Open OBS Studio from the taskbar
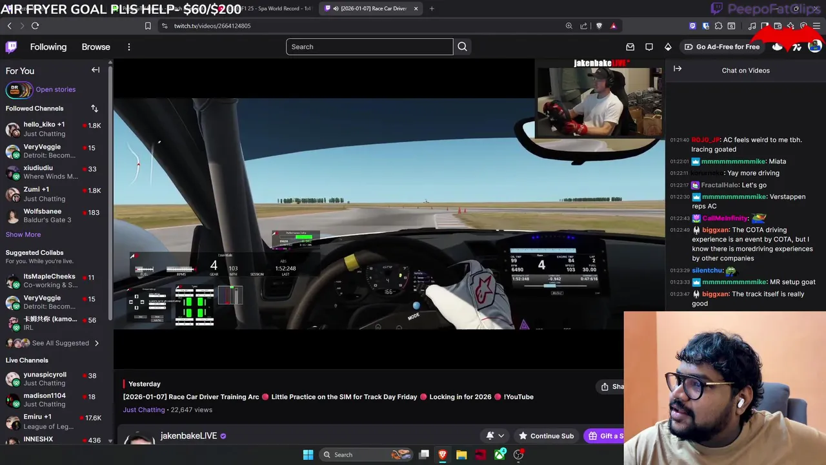The width and height of the screenshot is (826, 465). (x=518, y=455)
